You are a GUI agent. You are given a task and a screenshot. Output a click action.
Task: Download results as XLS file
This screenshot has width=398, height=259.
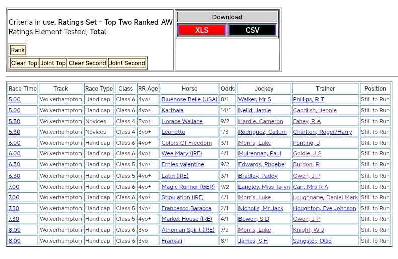point(202,30)
